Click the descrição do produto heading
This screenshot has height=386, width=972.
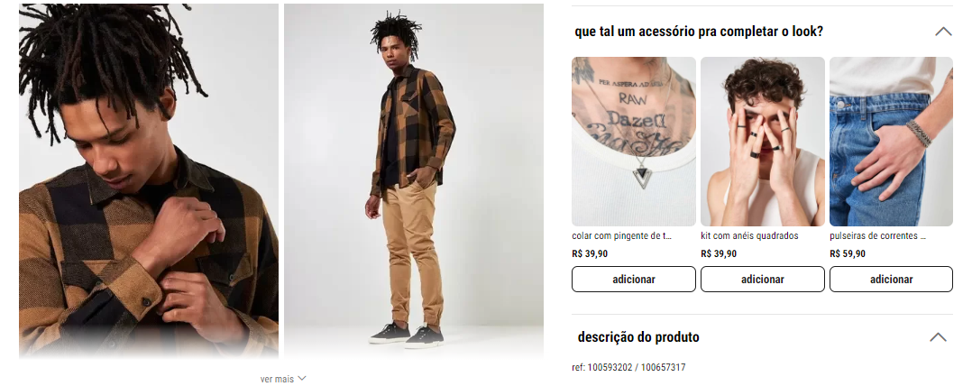tap(638, 337)
